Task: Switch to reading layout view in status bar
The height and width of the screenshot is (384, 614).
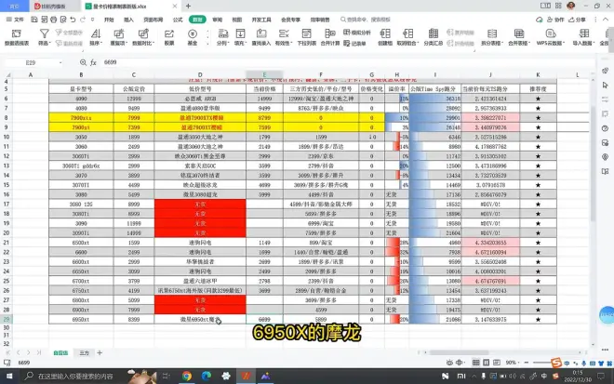Action: pyautogui.click(x=497, y=363)
